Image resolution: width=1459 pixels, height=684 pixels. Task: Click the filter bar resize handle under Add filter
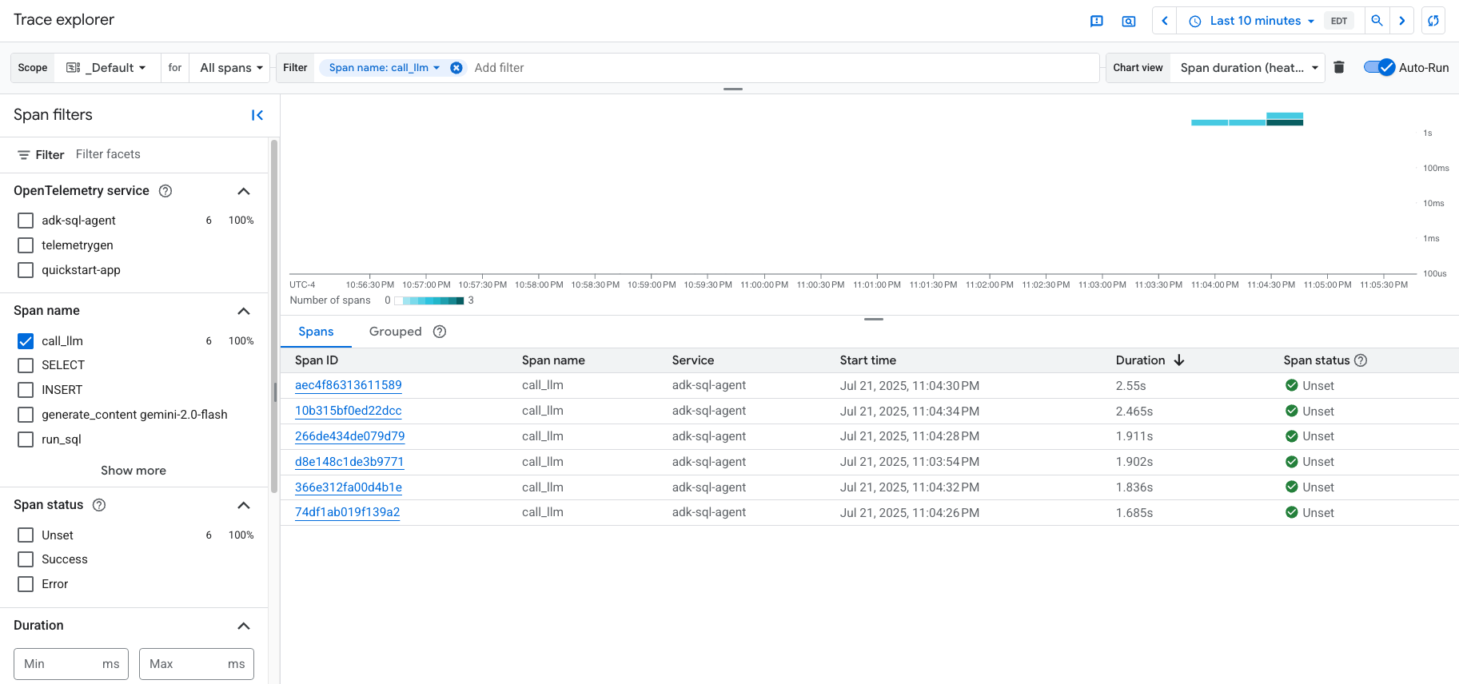[x=733, y=89]
